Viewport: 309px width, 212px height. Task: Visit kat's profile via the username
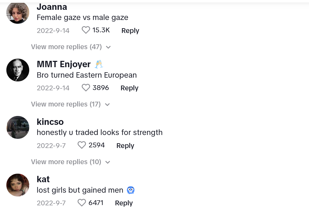(x=43, y=179)
